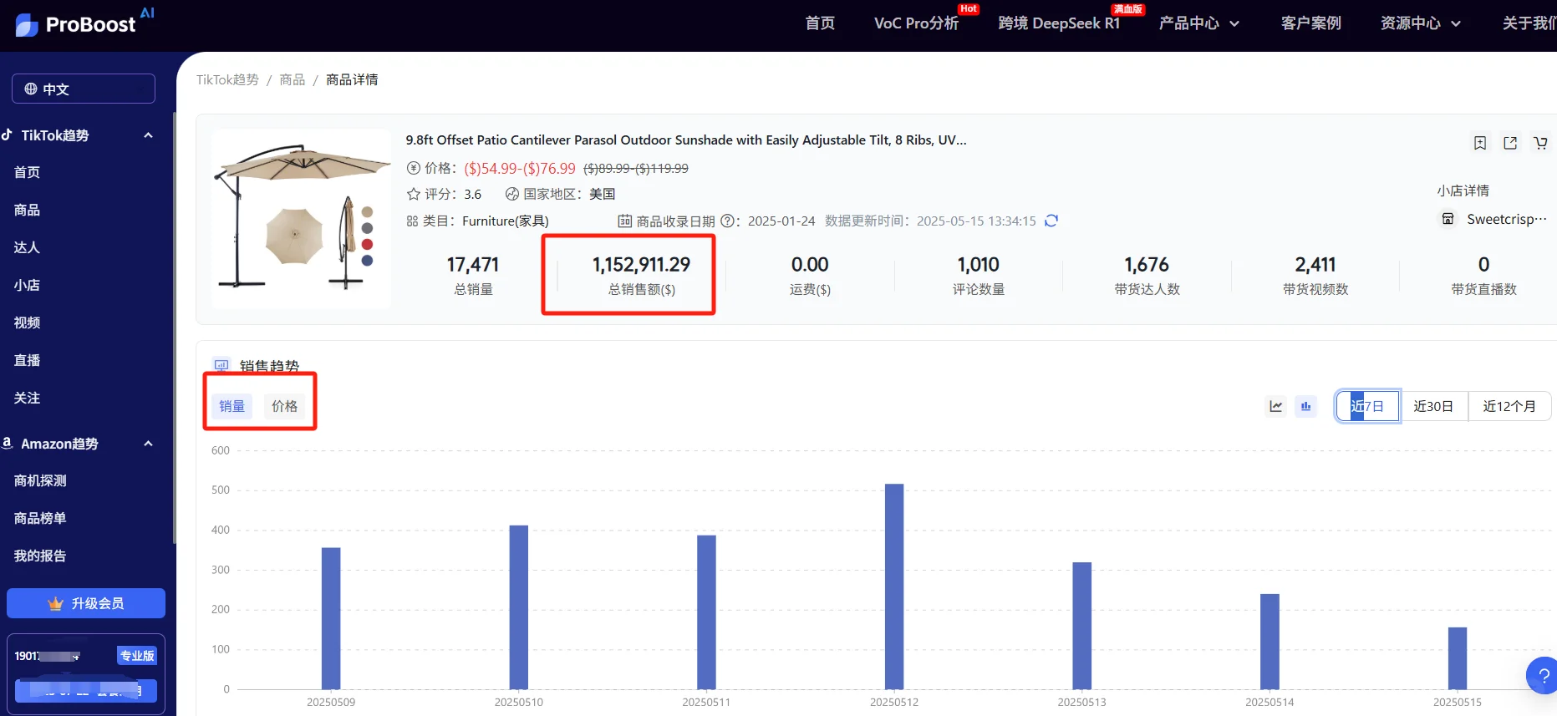The image size is (1557, 716).
Task: Click the ProBoost logo
Action: [x=84, y=23]
